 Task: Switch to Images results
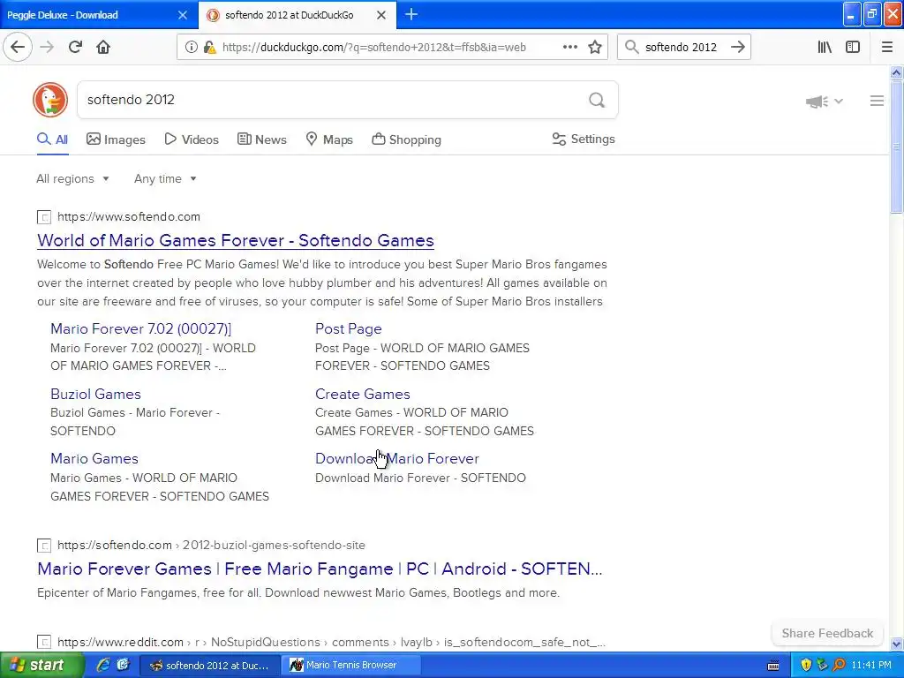[116, 139]
